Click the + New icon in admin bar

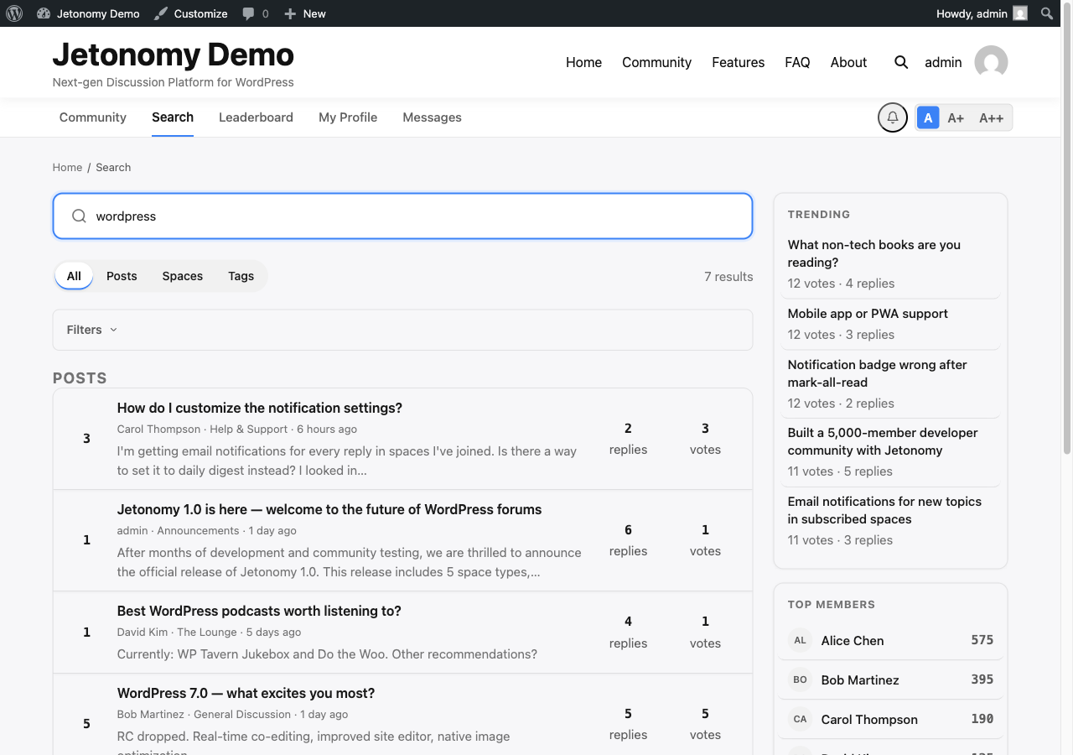[291, 13]
